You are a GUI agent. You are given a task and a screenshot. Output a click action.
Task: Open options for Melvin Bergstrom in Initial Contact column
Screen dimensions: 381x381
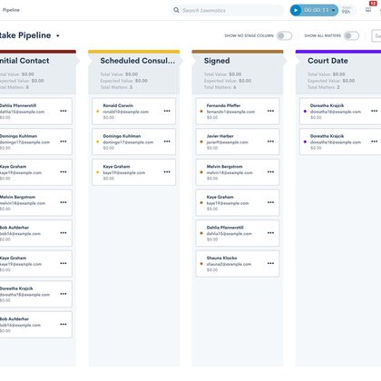[x=63, y=202]
